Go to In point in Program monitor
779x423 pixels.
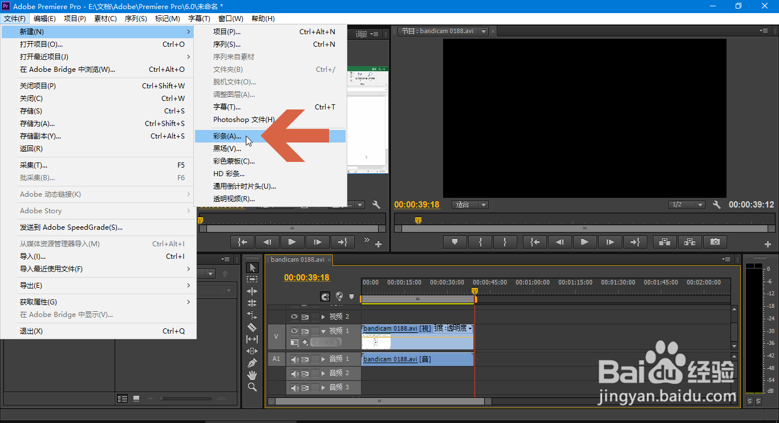pyautogui.click(x=535, y=242)
